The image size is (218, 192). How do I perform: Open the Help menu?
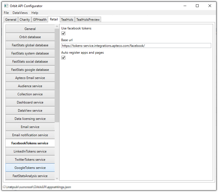[35, 13]
